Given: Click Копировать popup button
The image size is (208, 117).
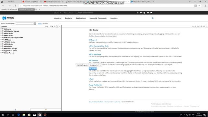Looking at the screenshot, I should coord(94,65).
